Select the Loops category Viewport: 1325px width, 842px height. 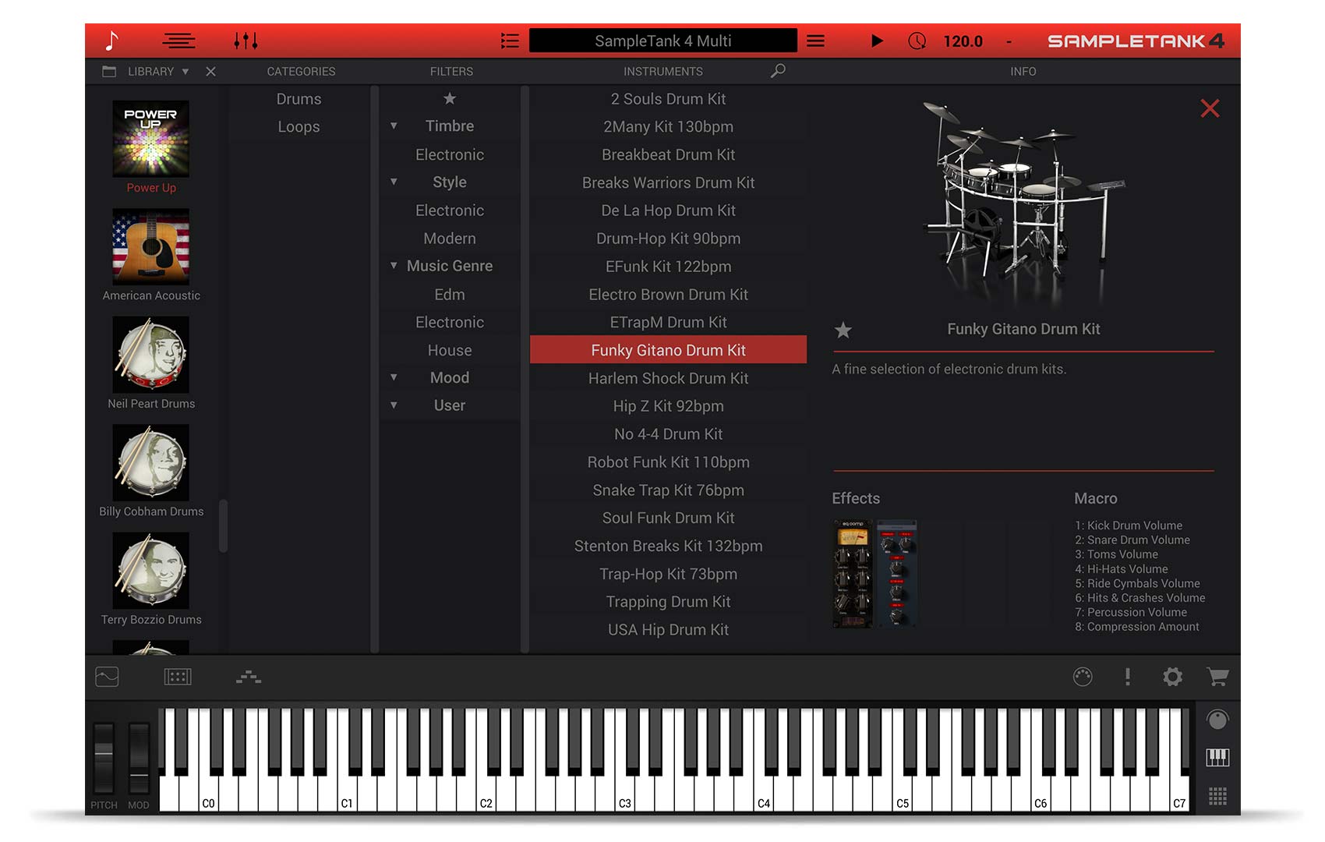(299, 127)
